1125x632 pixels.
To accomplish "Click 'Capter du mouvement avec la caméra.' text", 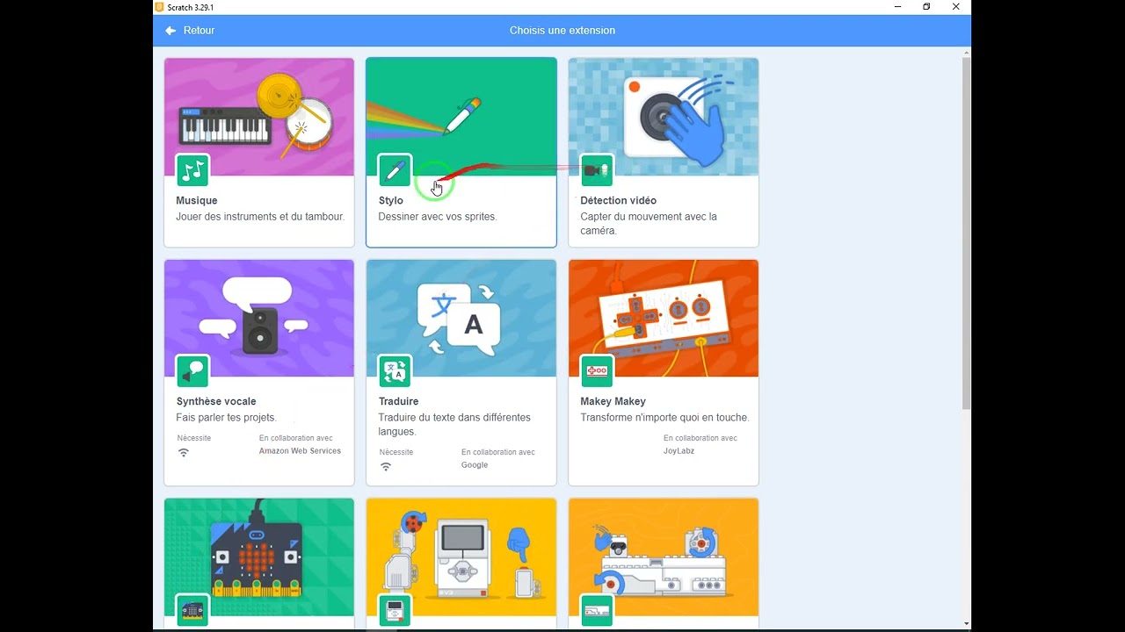I will tap(649, 224).
